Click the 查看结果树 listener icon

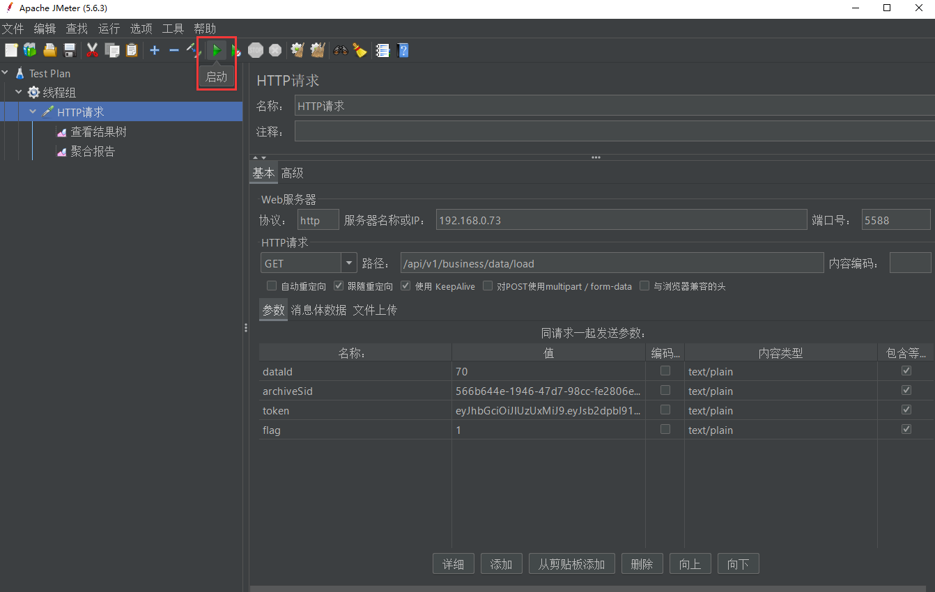[62, 132]
